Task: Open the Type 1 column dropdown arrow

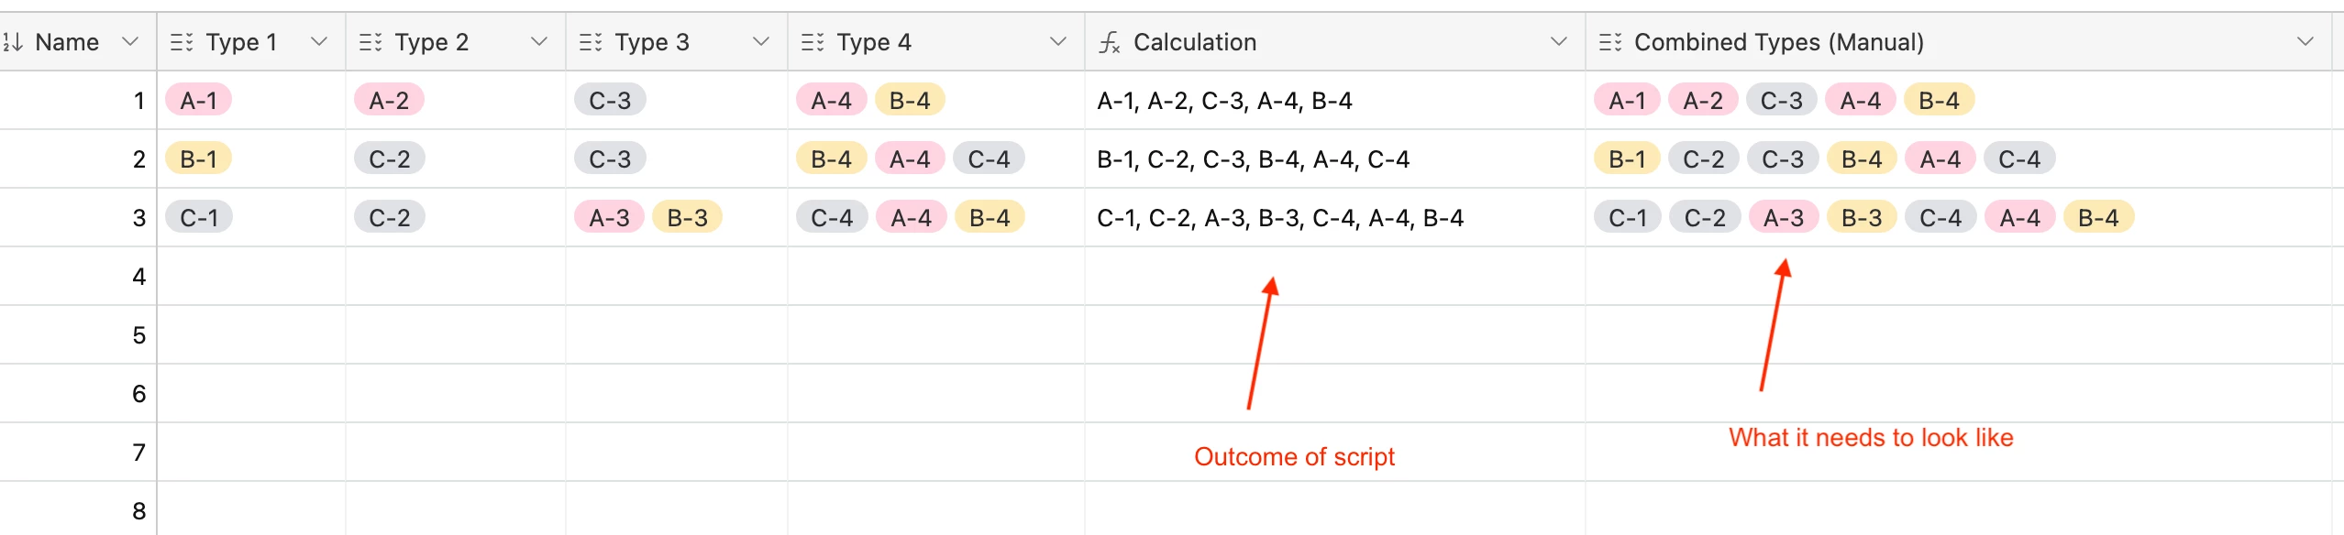Action: click(x=319, y=42)
